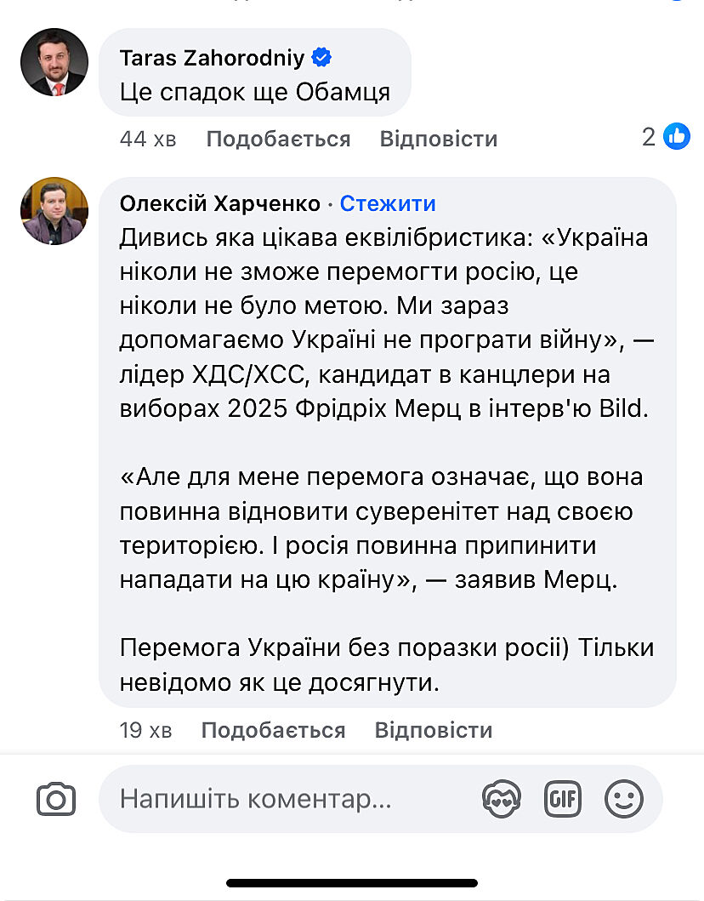Like Taras Zahorodniy's comment with Подобається
The image size is (704, 901).
click(278, 139)
